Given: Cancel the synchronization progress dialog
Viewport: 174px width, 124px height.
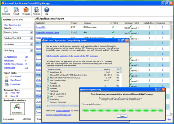Looking at the screenshot, I should (122, 116).
